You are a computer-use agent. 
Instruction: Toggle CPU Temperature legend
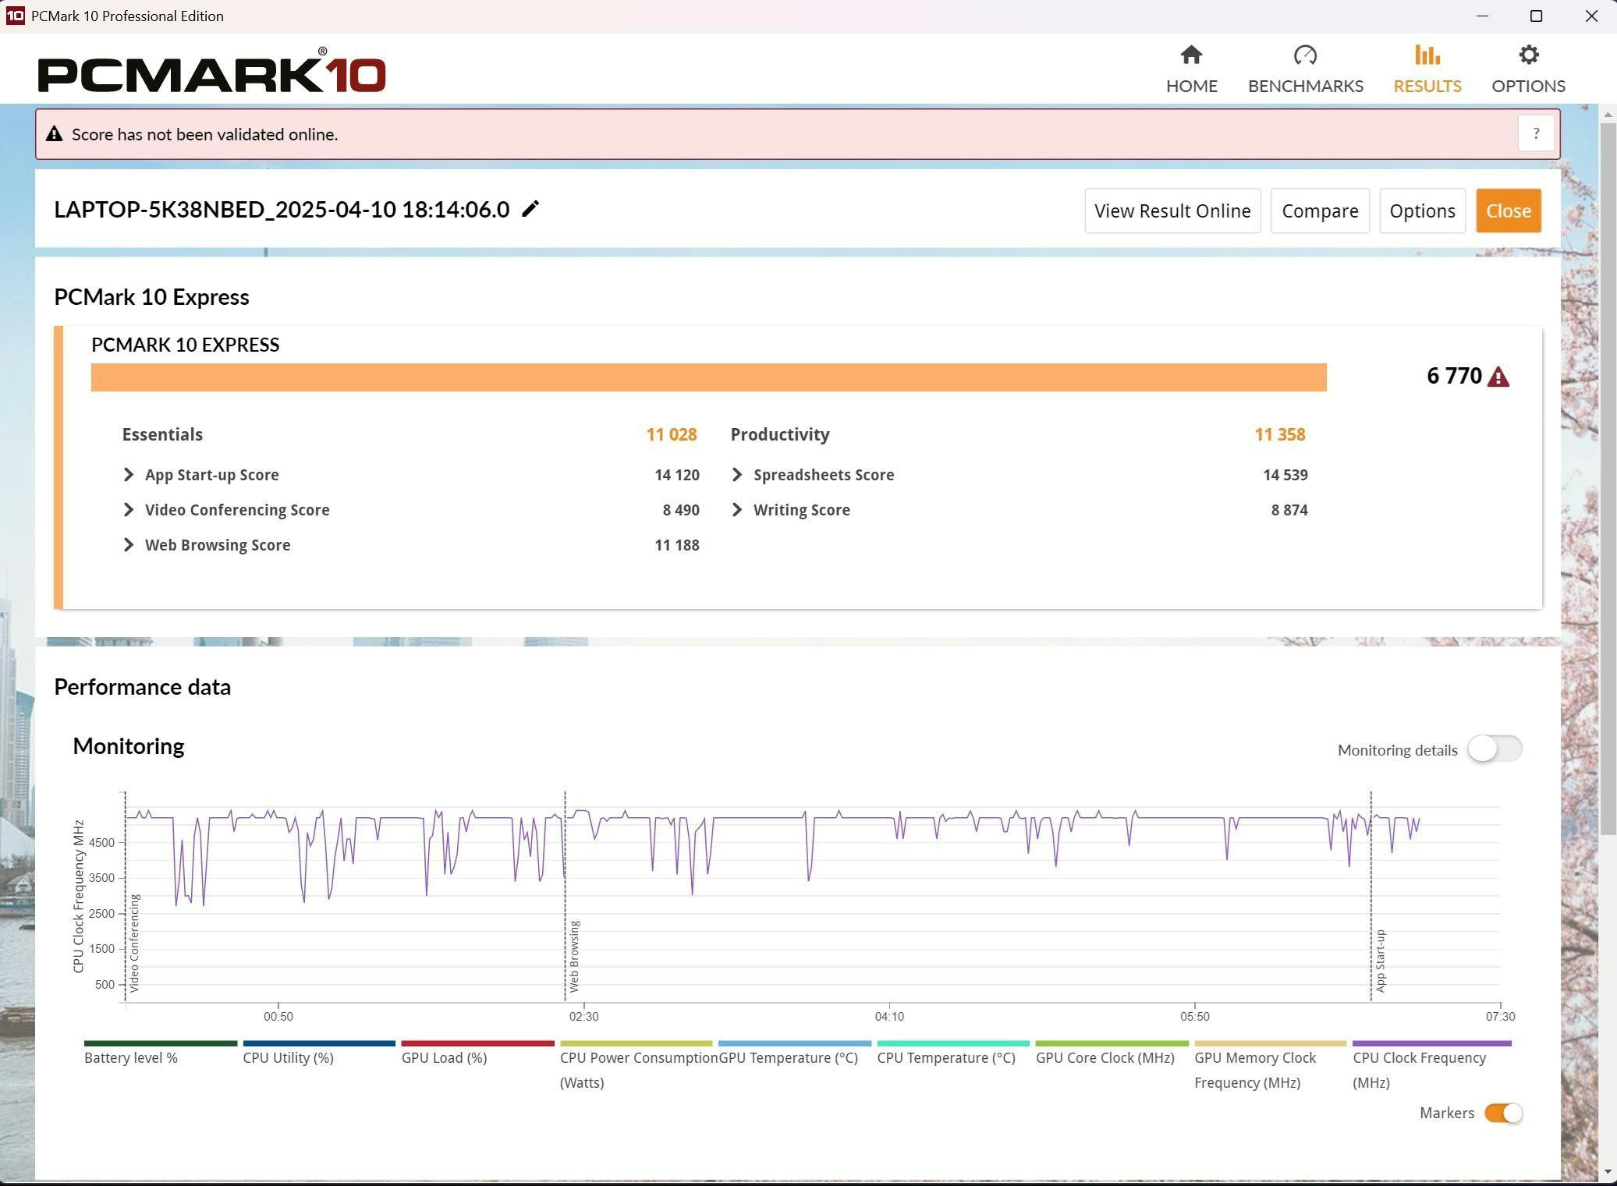[953, 1054]
